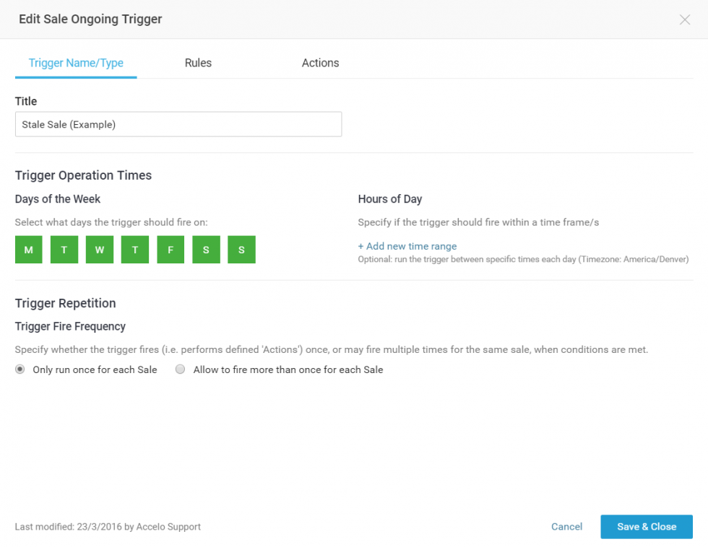
Task: Toggle Sunday, the last S day button
Action: 241,250
